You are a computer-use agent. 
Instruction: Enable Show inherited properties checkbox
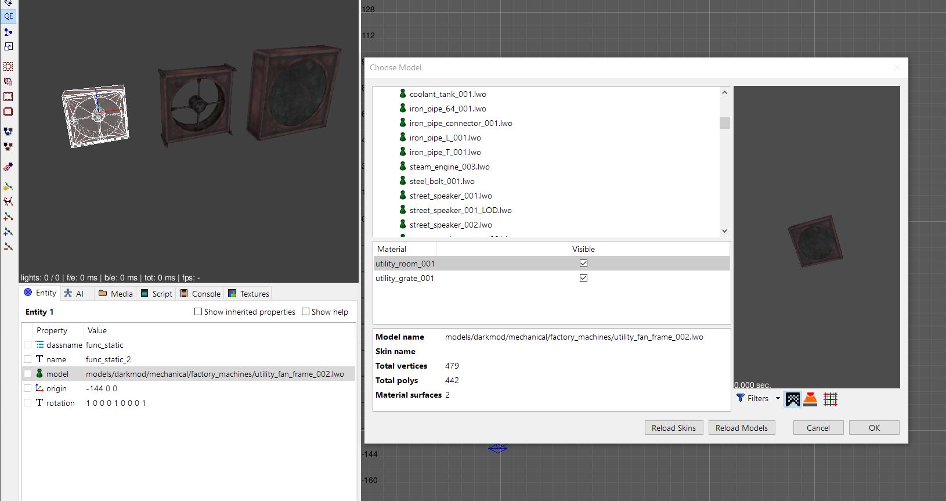198,312
